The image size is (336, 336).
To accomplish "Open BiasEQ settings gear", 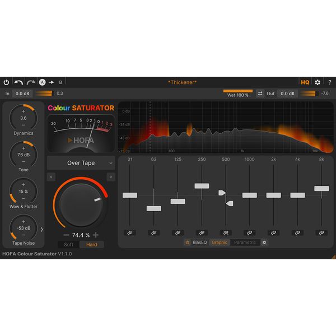I will pos(264,242).
